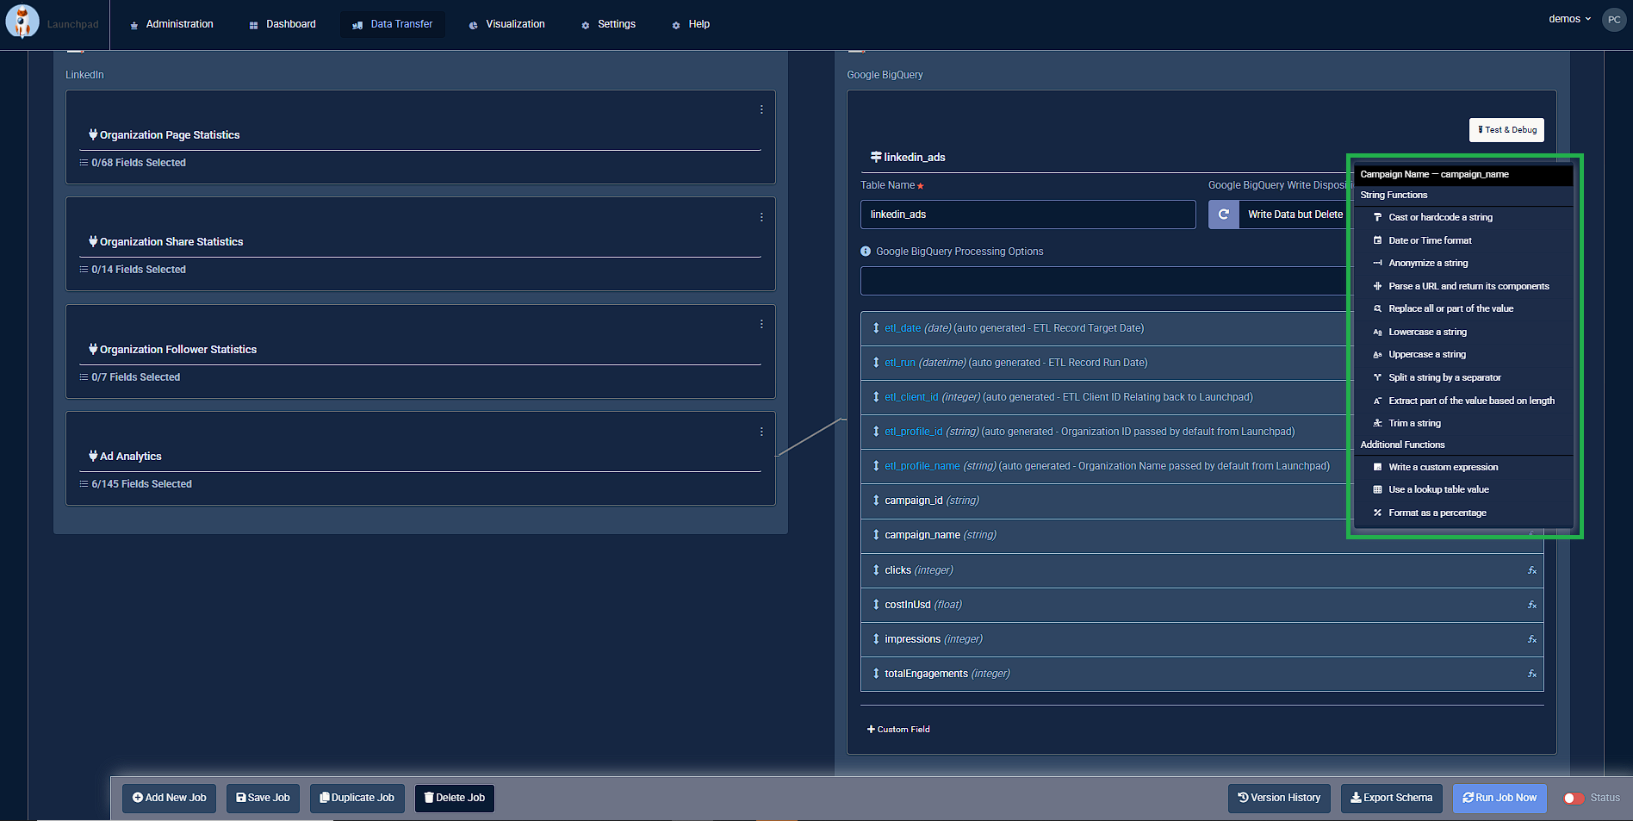Save the job with Save Job
1633x821 pixels.
(x=263, y=798)
